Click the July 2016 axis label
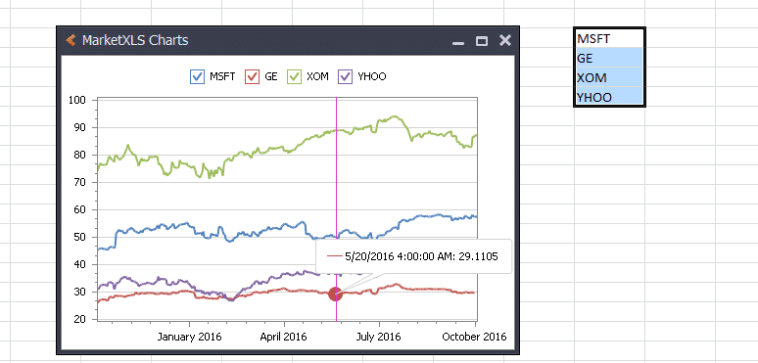The image size is (758, 363). (379, 337)
